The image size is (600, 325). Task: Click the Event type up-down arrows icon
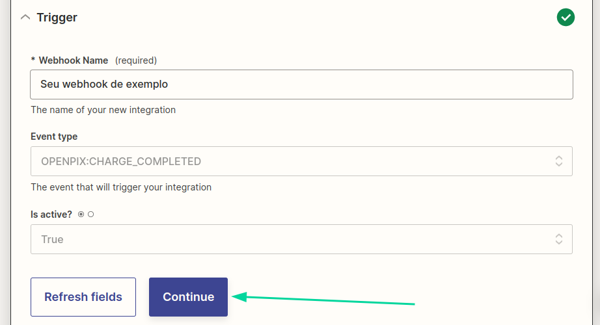click(558, 161)
